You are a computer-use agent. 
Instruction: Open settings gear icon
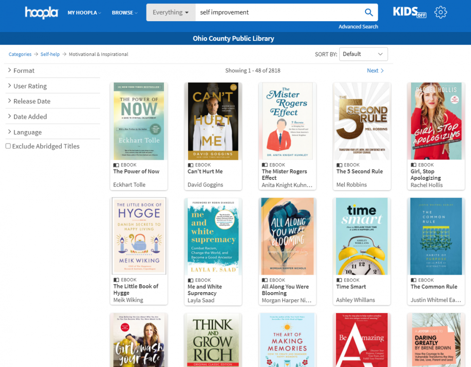[440, 12]
